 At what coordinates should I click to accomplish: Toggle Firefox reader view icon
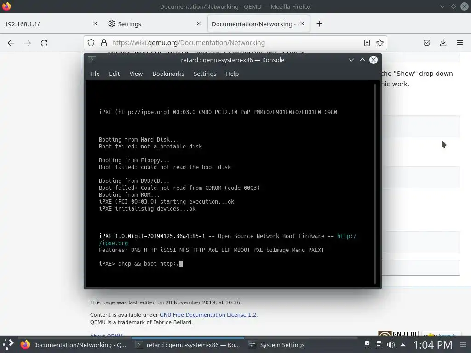367,43
